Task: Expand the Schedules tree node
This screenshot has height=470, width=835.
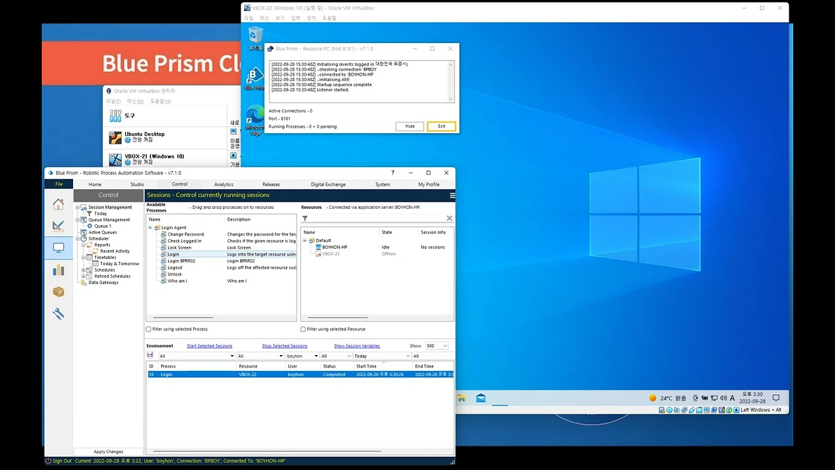Action: 84,270
